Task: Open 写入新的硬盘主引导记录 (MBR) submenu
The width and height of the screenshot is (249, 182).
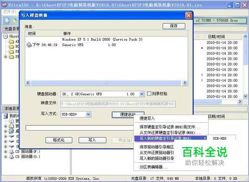Action: point(171,138)
